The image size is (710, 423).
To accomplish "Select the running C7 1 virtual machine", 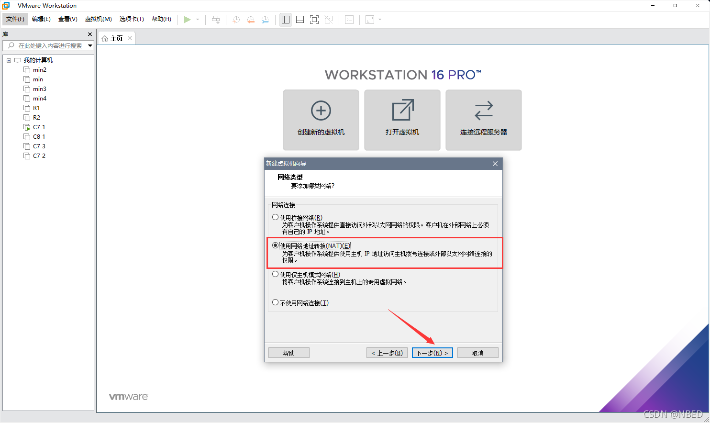I will tap(39, 127).
